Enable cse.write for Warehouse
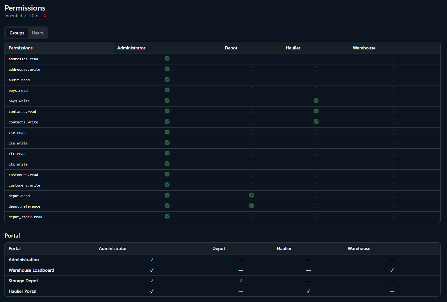The image size is (447, 302). pyautogui.click(x=395, y=143)
